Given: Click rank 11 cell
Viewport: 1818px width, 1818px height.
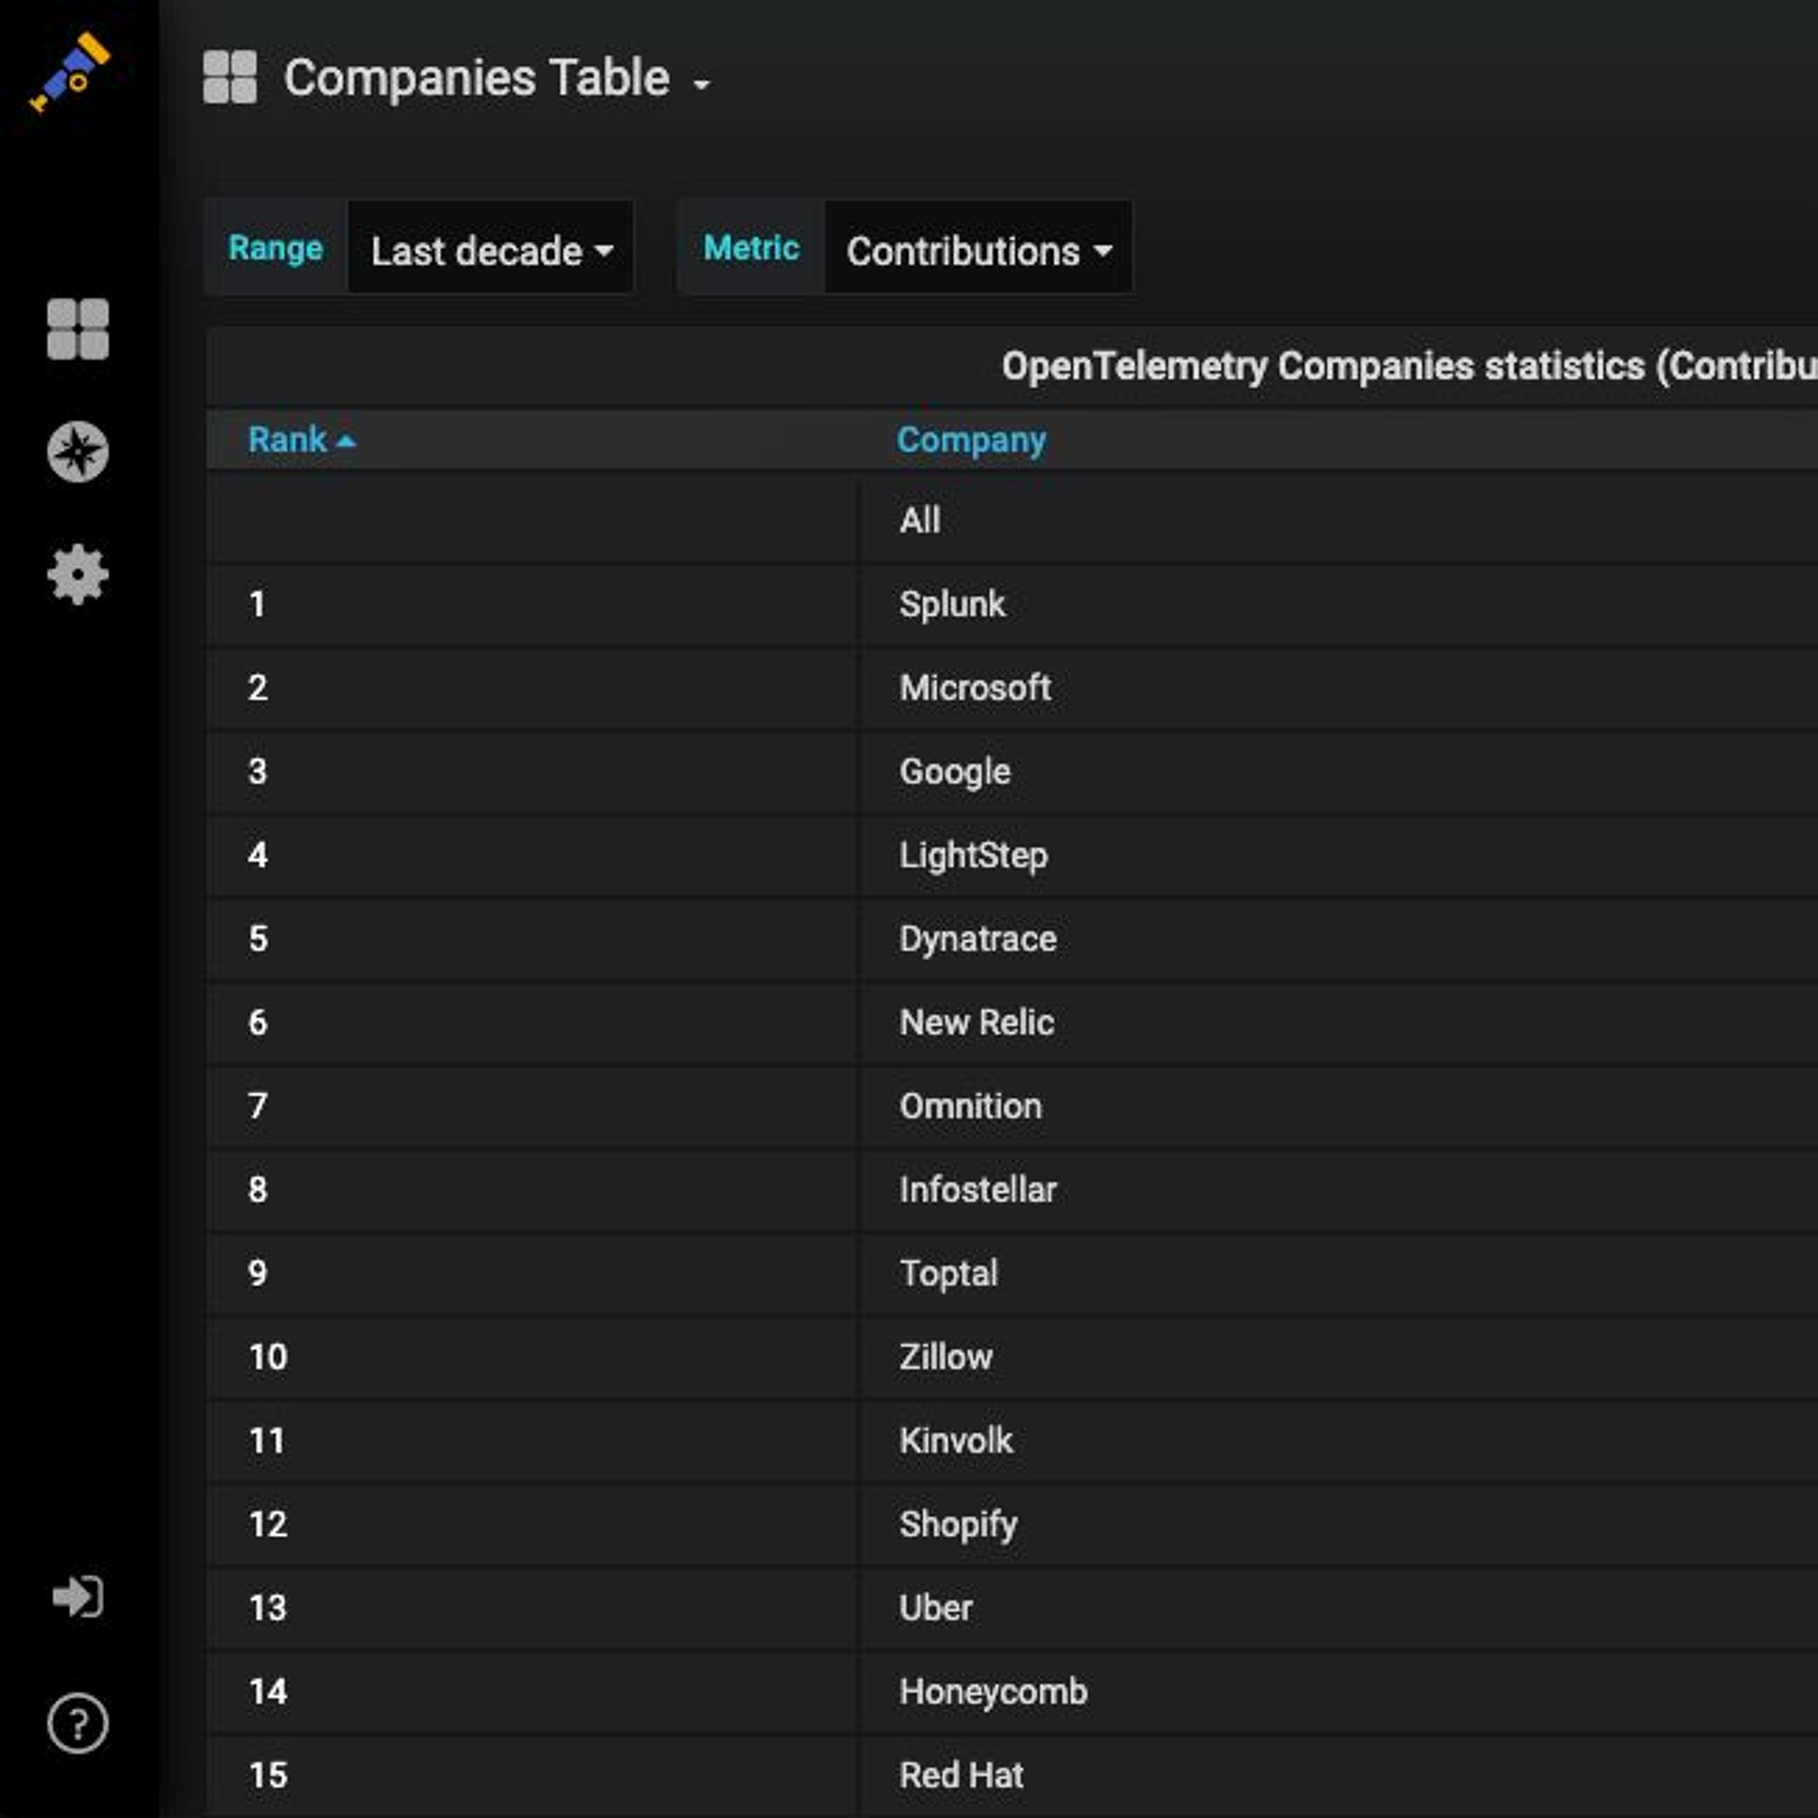Looking at the screenshot, I should [x=531, y=1440].
